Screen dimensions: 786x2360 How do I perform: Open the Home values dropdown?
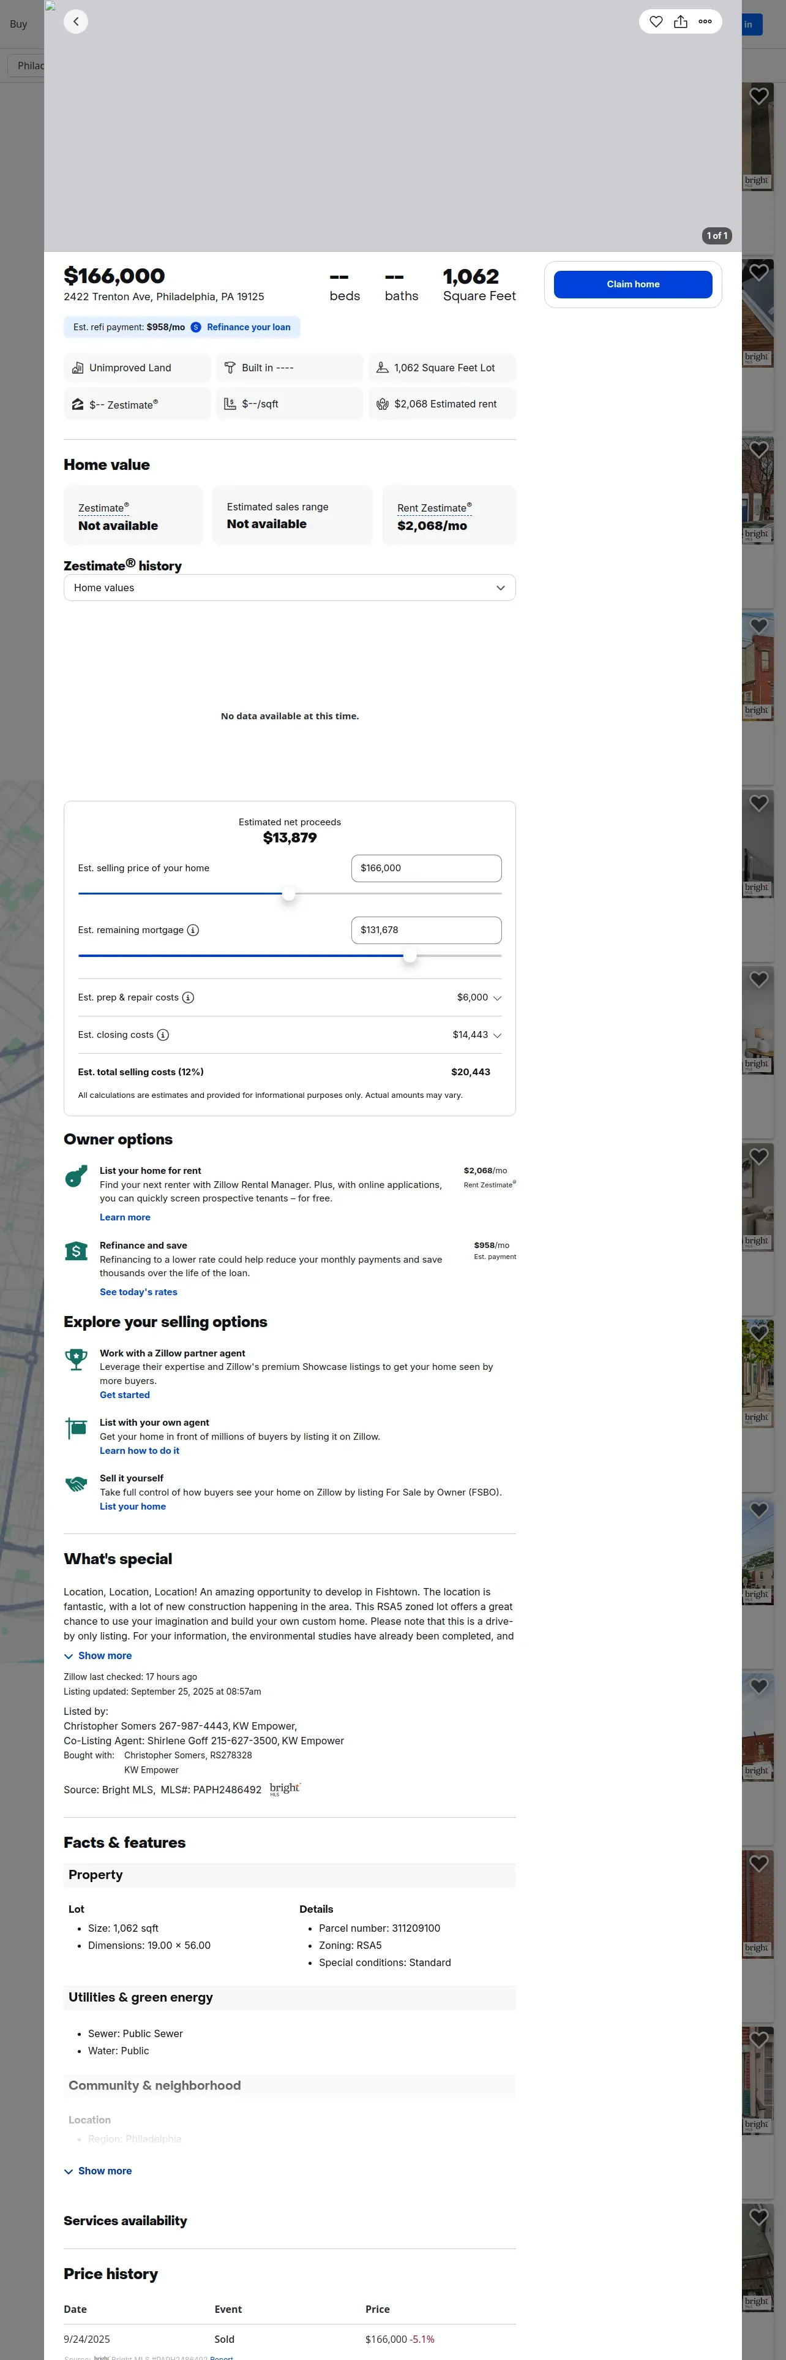point(290,588)
